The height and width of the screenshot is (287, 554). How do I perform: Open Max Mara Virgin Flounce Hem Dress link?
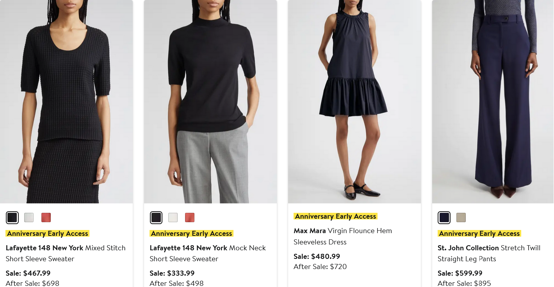[x=343, y=236]
